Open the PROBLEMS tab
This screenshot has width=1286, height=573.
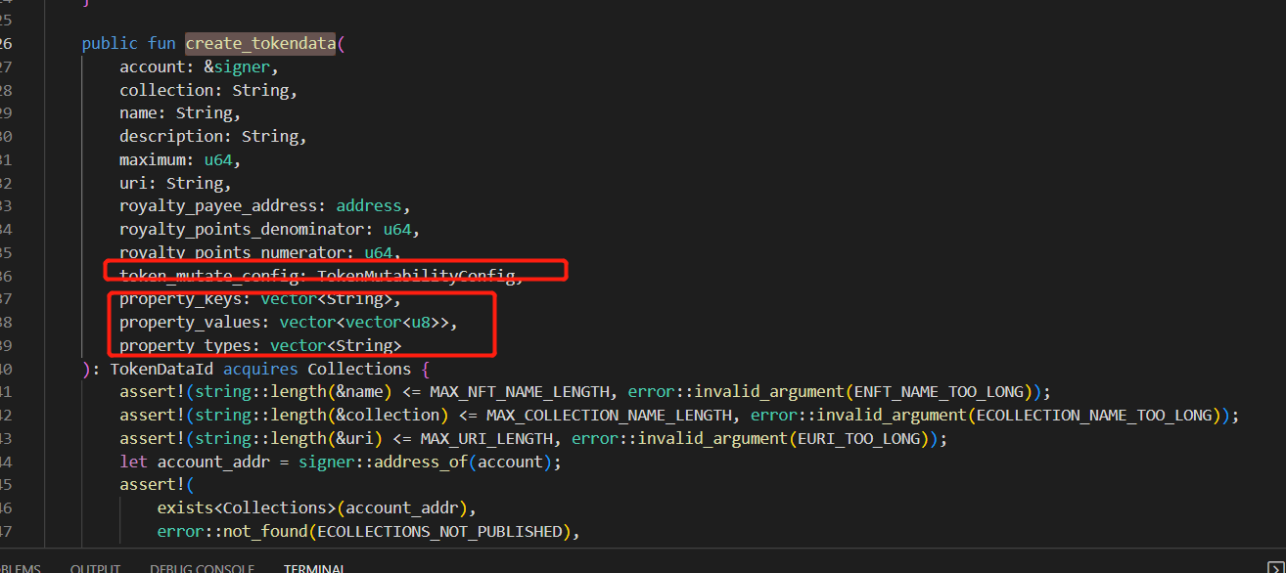[20, 567]
